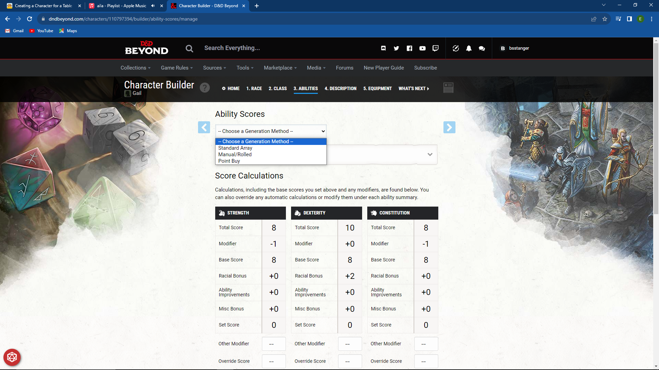659x370 pixels.
Task: Open the character sheet preview icon
Action: (448, 88)
